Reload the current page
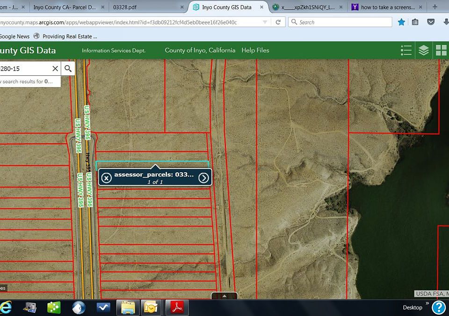Image resolution: width=449 pixels, height=316 pixels. coord(278,22)
